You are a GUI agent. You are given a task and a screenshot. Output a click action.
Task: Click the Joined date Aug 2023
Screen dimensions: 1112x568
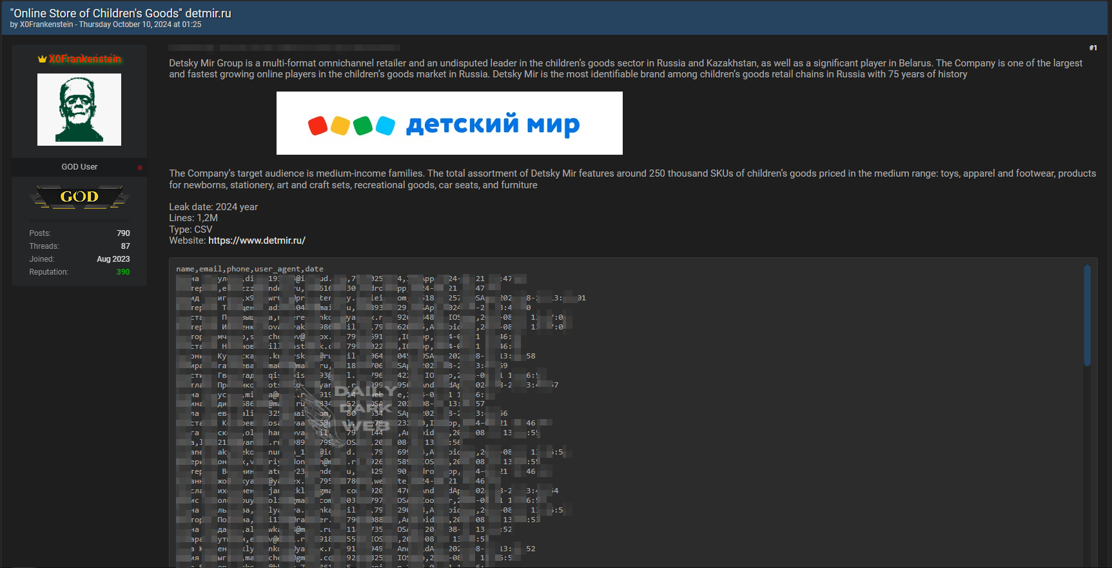coord(113,259)
